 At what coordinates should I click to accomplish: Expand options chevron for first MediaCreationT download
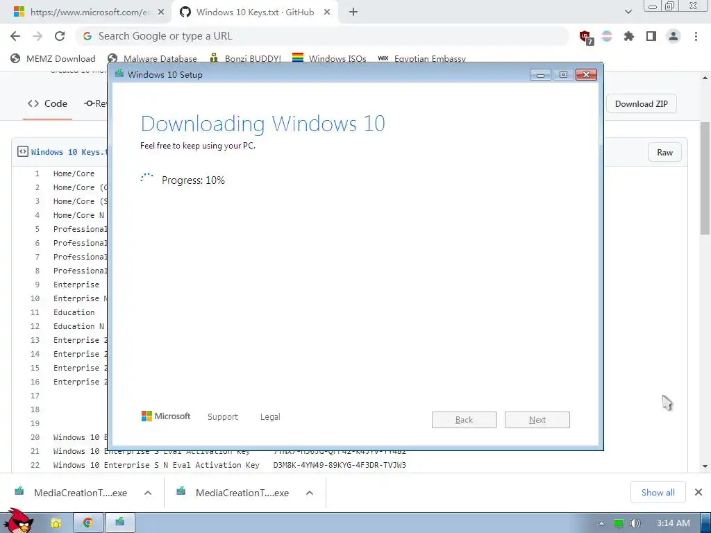[x=148, y=493]
